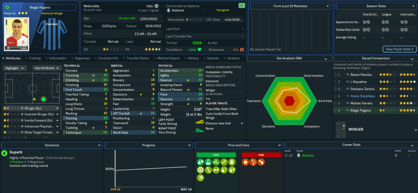Click the green Superb dynamics arrow icon
This screenshot has width=418, height=193.
[x=4, y=153]
